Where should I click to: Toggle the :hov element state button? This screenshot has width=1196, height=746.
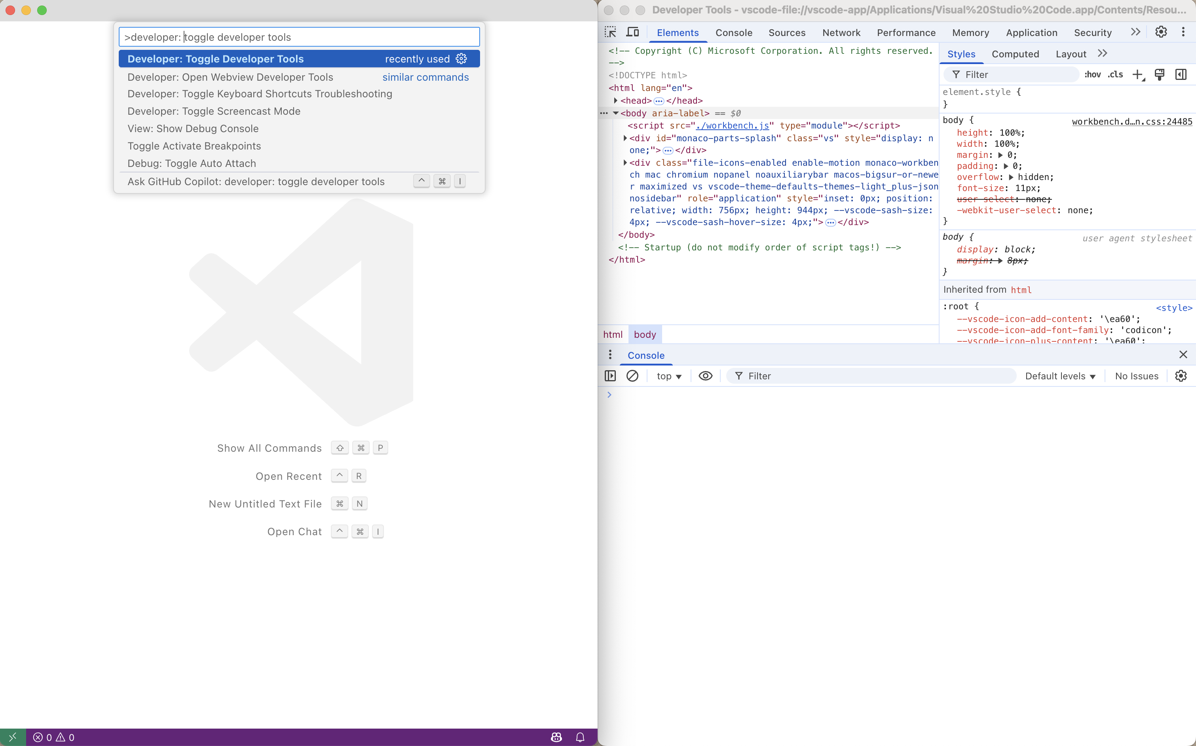pyautogui.click(x=1092, y=74)
